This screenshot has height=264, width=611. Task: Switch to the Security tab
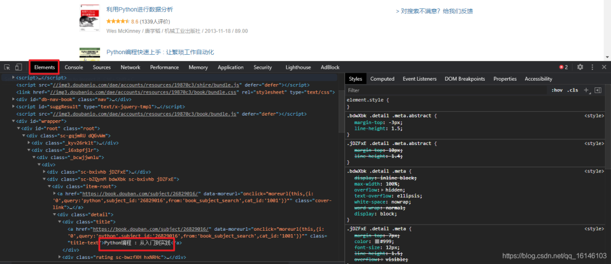pos(263,67)
